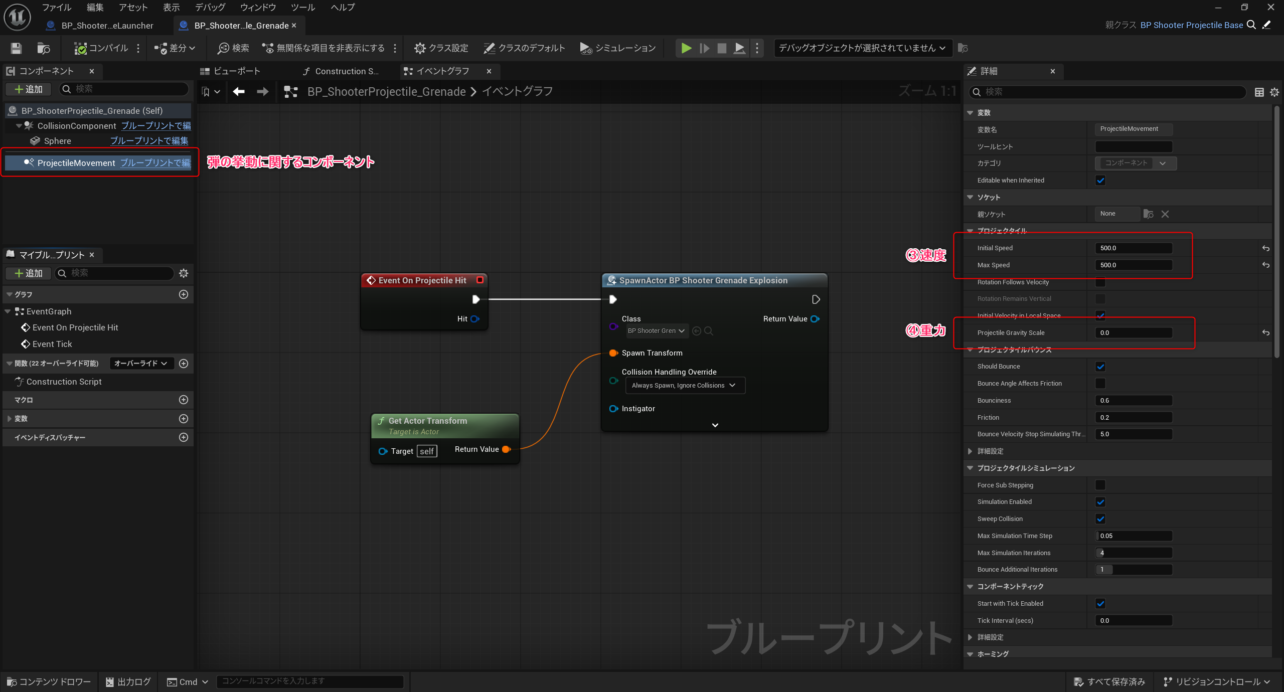Open Collision Handling Override dropdown
Viewport: 1284px width, 692px height.
[685, 386]
